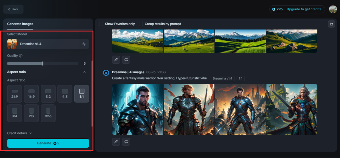Select 9:16 aspect ratio

(x=48, y=113)
